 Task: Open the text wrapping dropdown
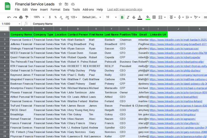tap(189, 17)
